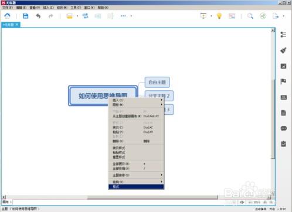Choose 从主题创建新画布 in context menu

click(x=136, y=116)
